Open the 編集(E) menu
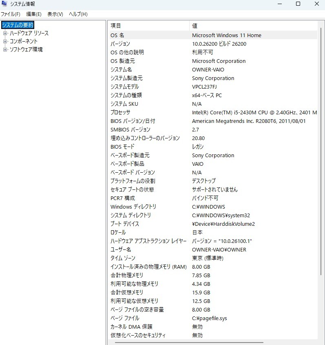 coord(33,14)
